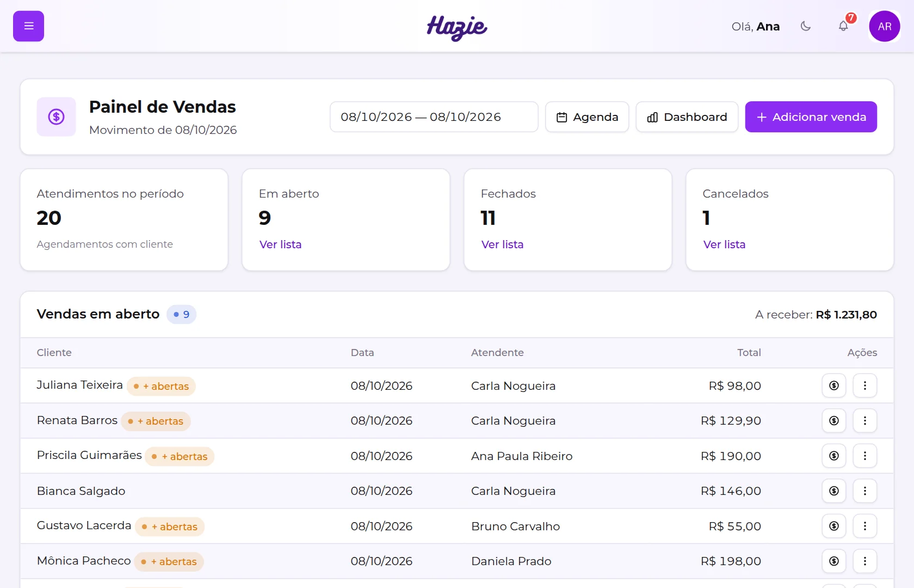Click payment icon for Priscila Guimarães
The height and width of the screenshot is (588, 914).
834,456
